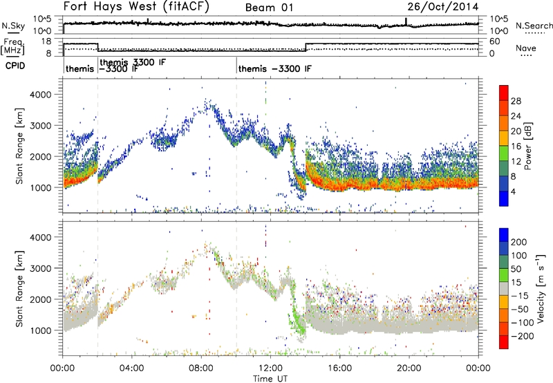Pick the green 15–50 velocity color bar segment

coord(504,275)
